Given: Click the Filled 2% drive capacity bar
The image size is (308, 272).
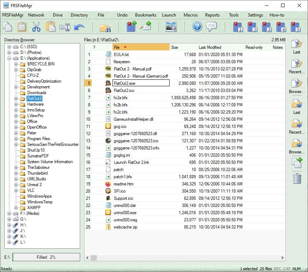Looking at the screenshot, I should [x=46, y=257].
